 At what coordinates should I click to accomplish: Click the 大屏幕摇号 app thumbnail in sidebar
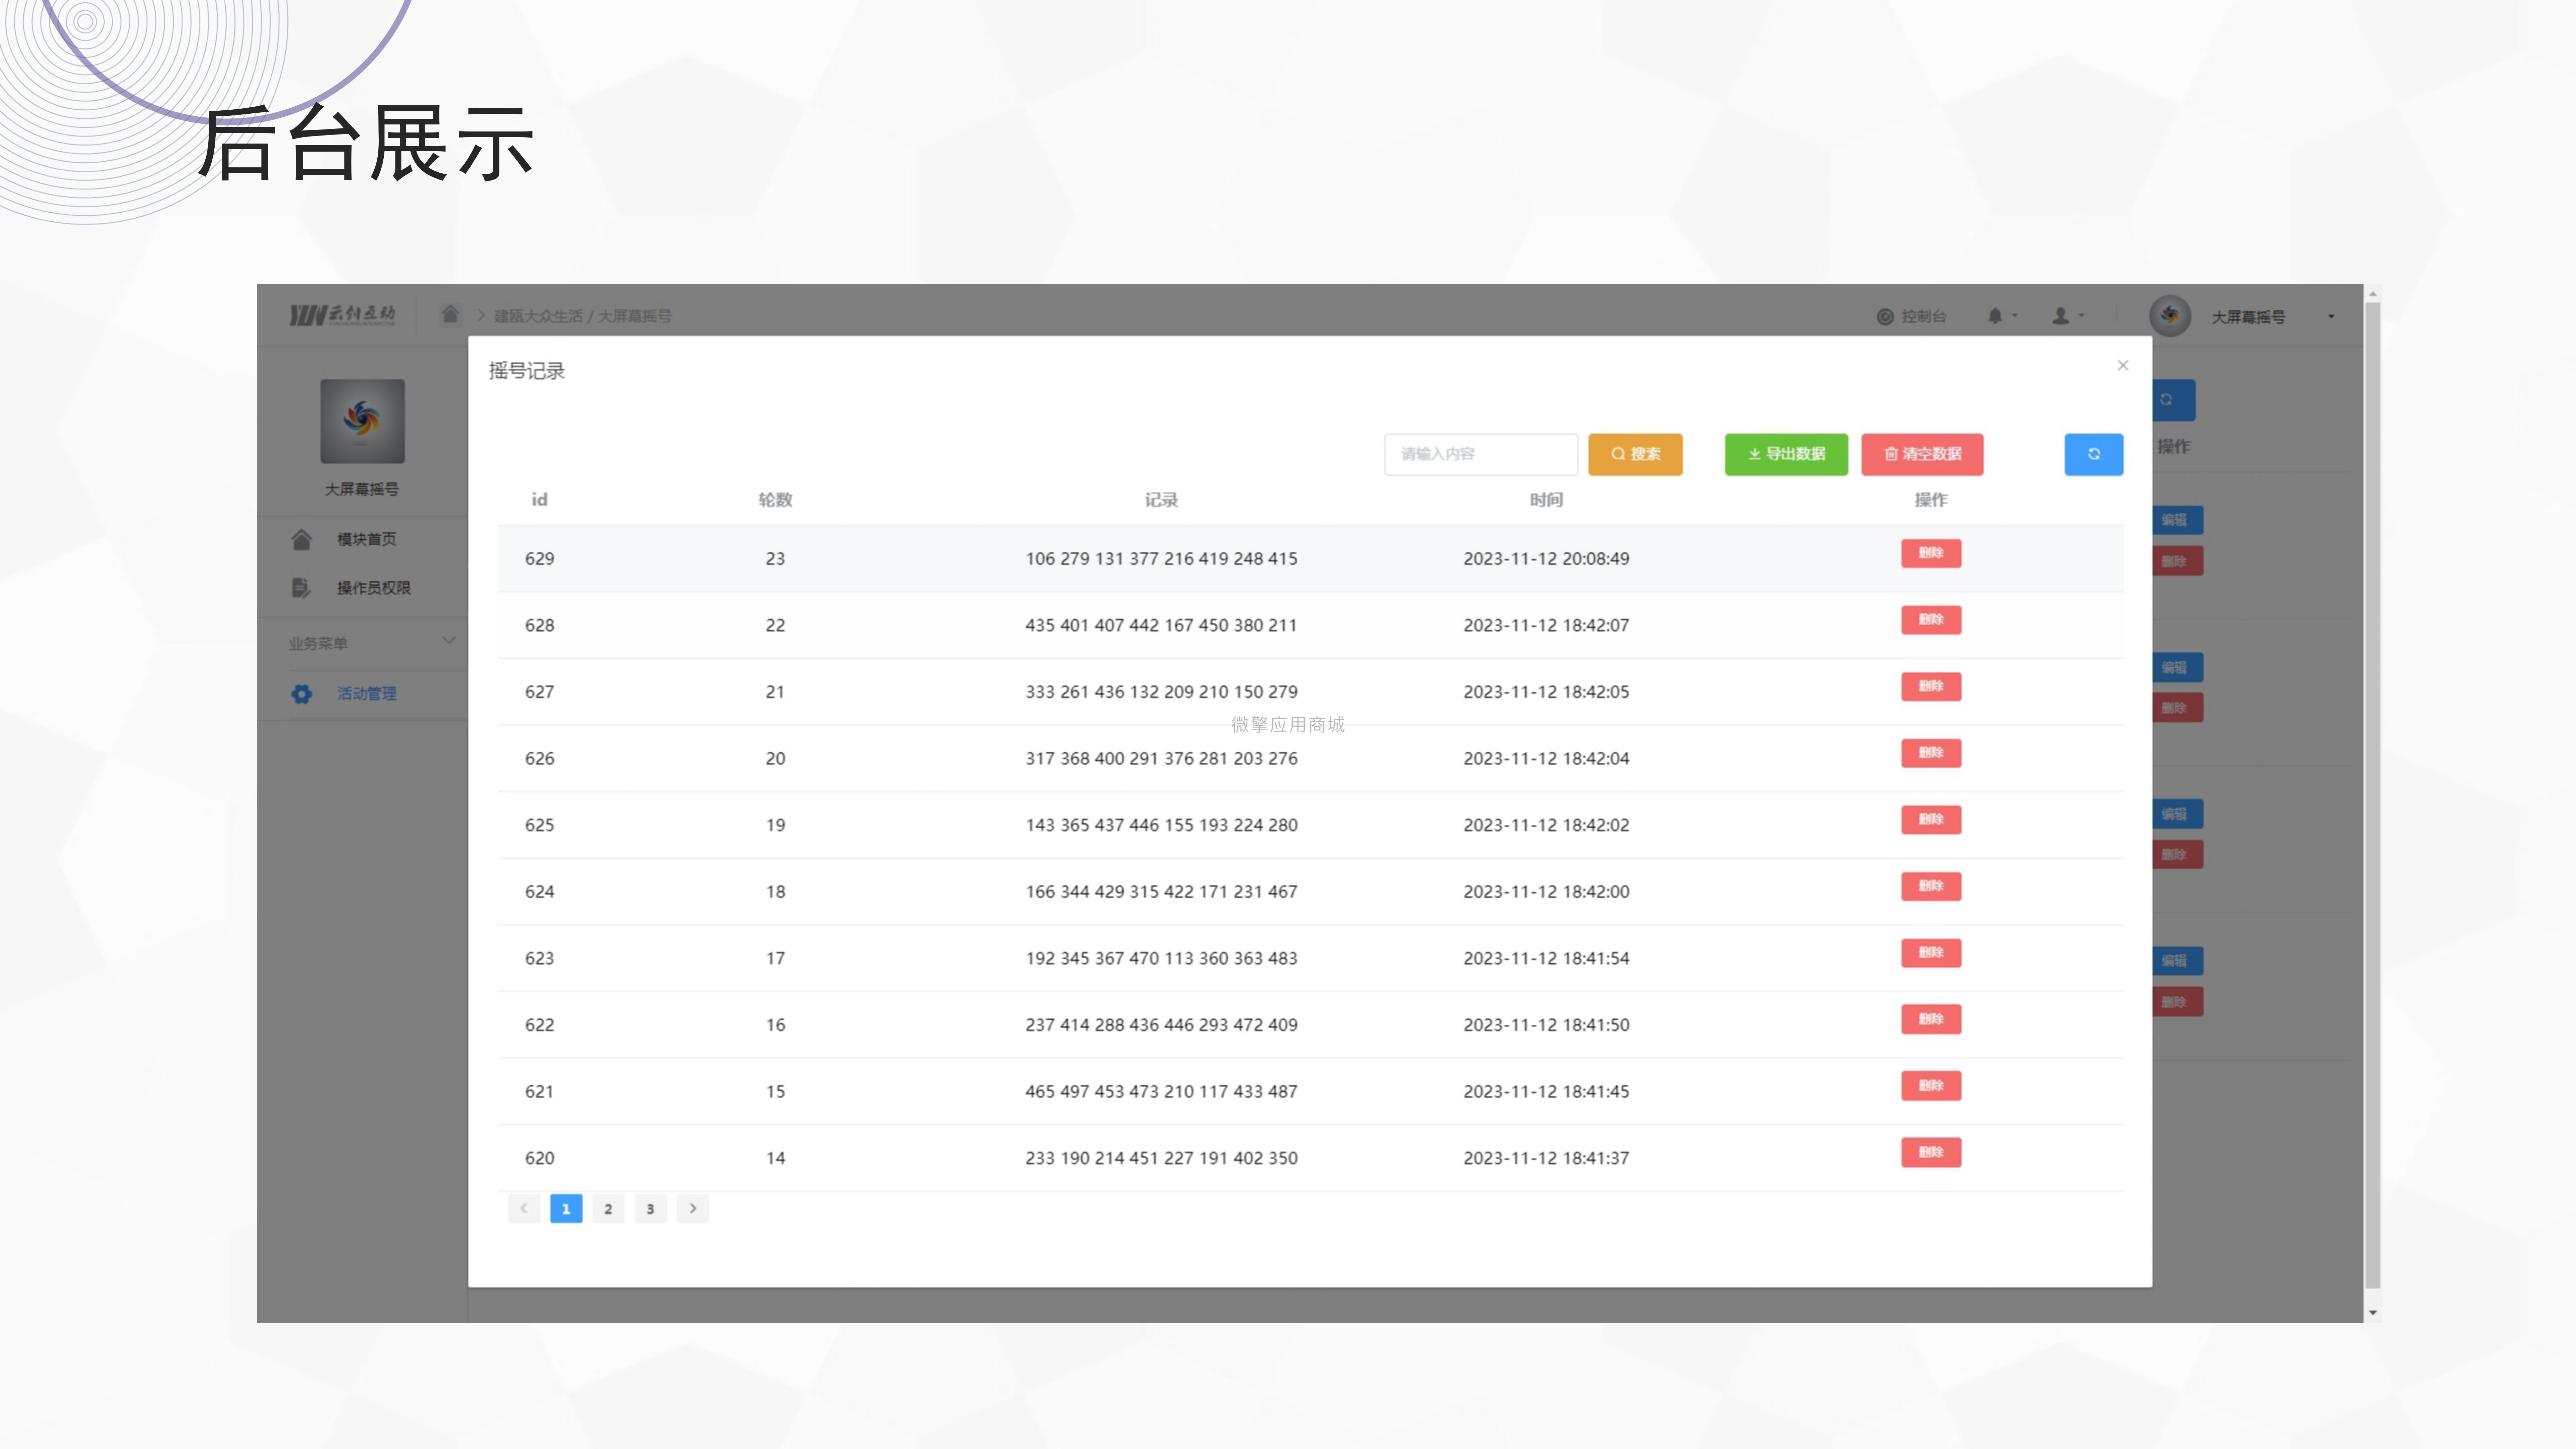tap(362, 421)
